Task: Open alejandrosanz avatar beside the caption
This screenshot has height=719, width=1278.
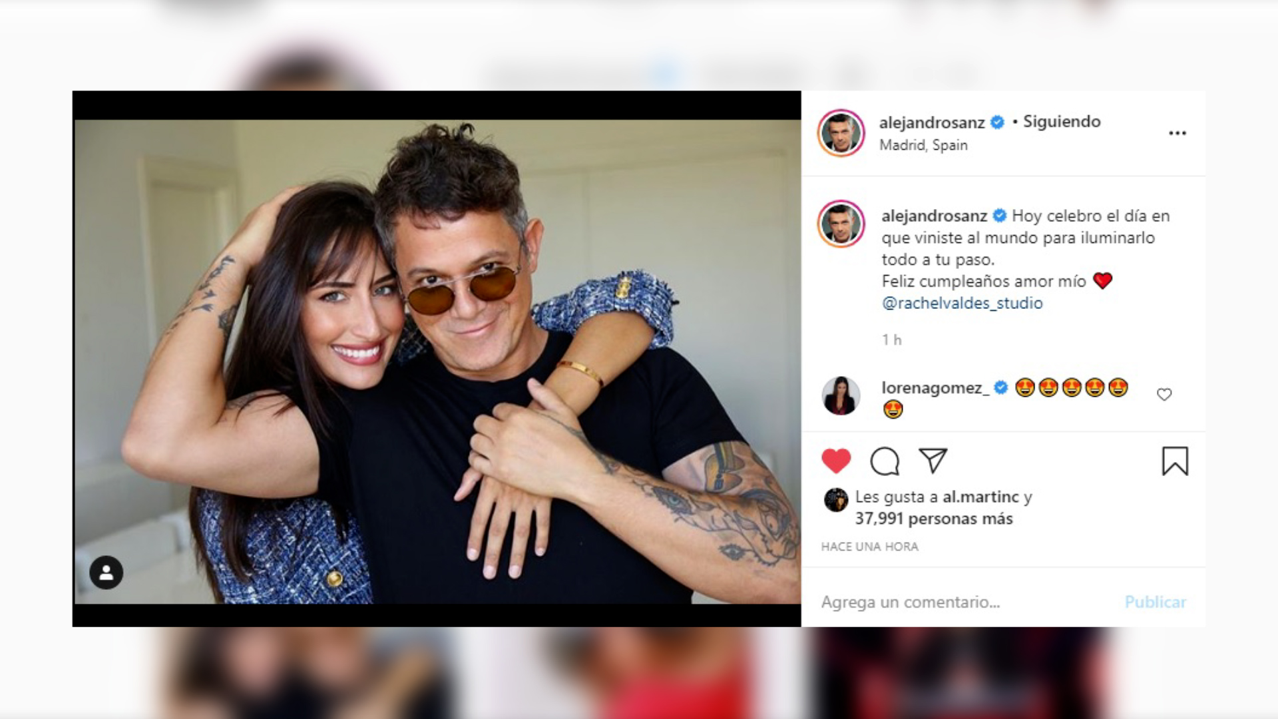Action: 841,224
